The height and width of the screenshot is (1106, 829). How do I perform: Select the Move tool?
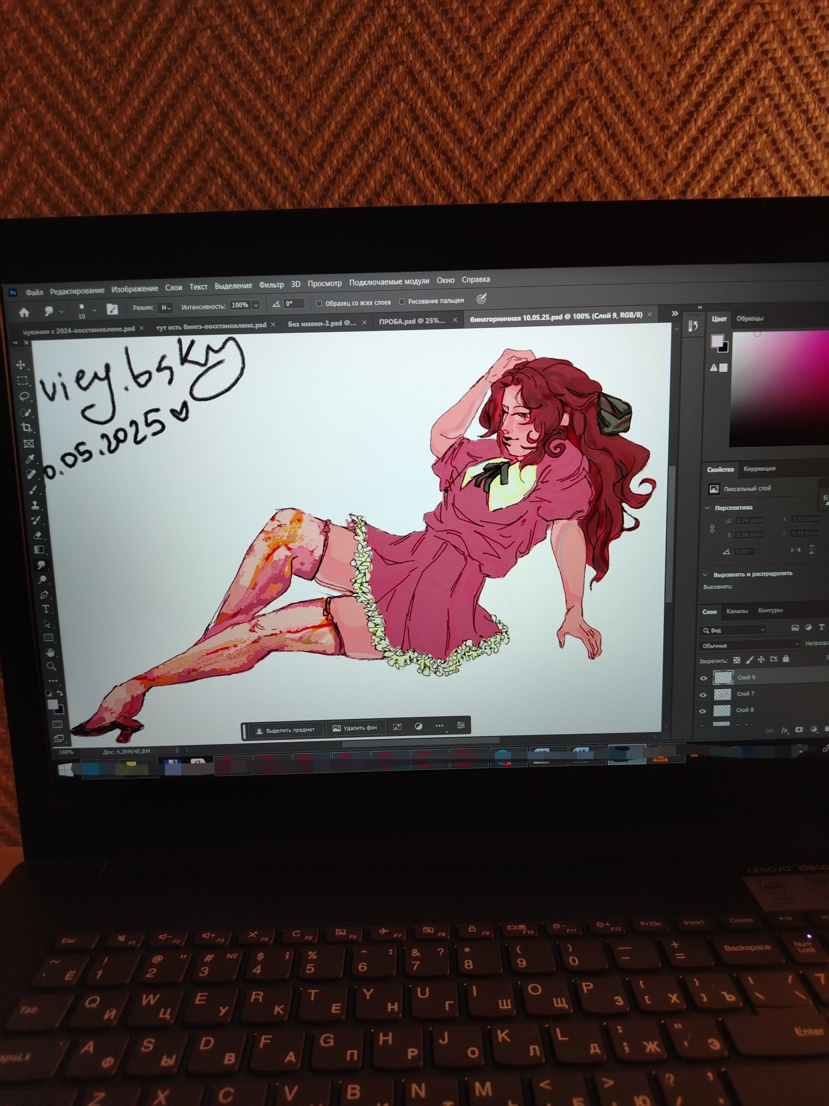point(21,365)
